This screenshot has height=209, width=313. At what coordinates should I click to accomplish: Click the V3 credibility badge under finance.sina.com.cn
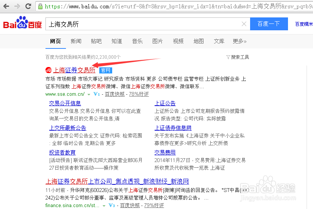(x=112, y=205)
